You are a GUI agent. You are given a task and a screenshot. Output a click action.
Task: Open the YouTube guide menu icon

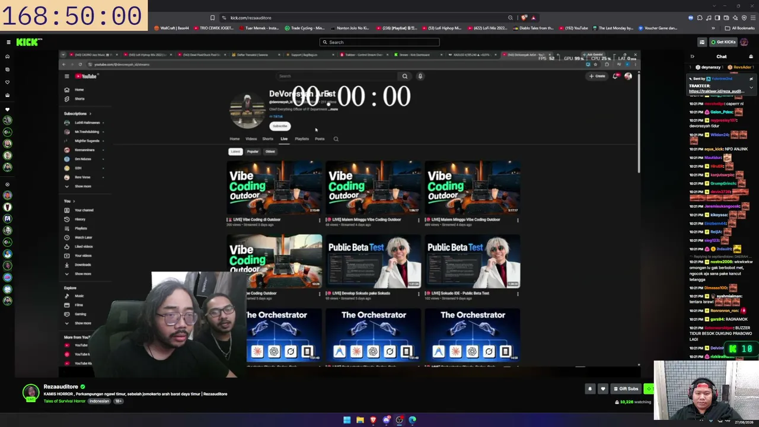click(x=66, y=77)
